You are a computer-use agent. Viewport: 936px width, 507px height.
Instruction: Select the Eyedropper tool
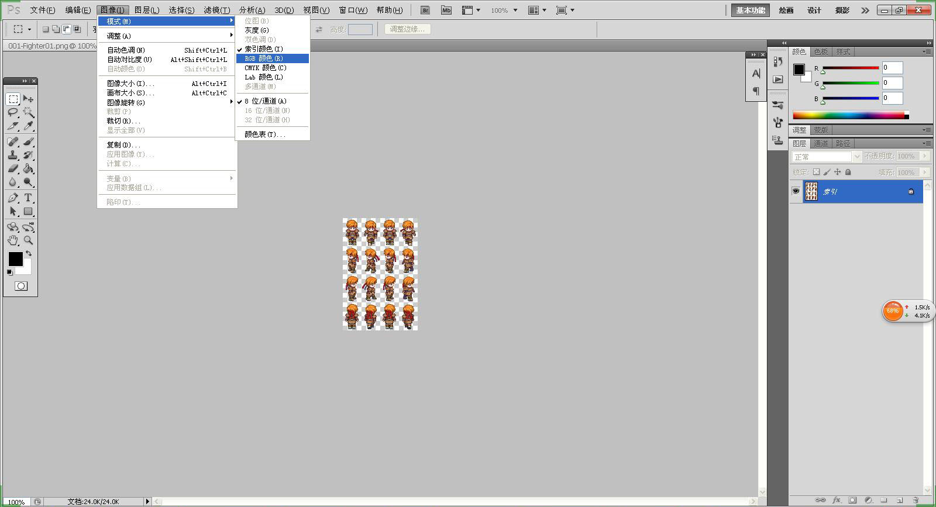click(x=28, y=126)
